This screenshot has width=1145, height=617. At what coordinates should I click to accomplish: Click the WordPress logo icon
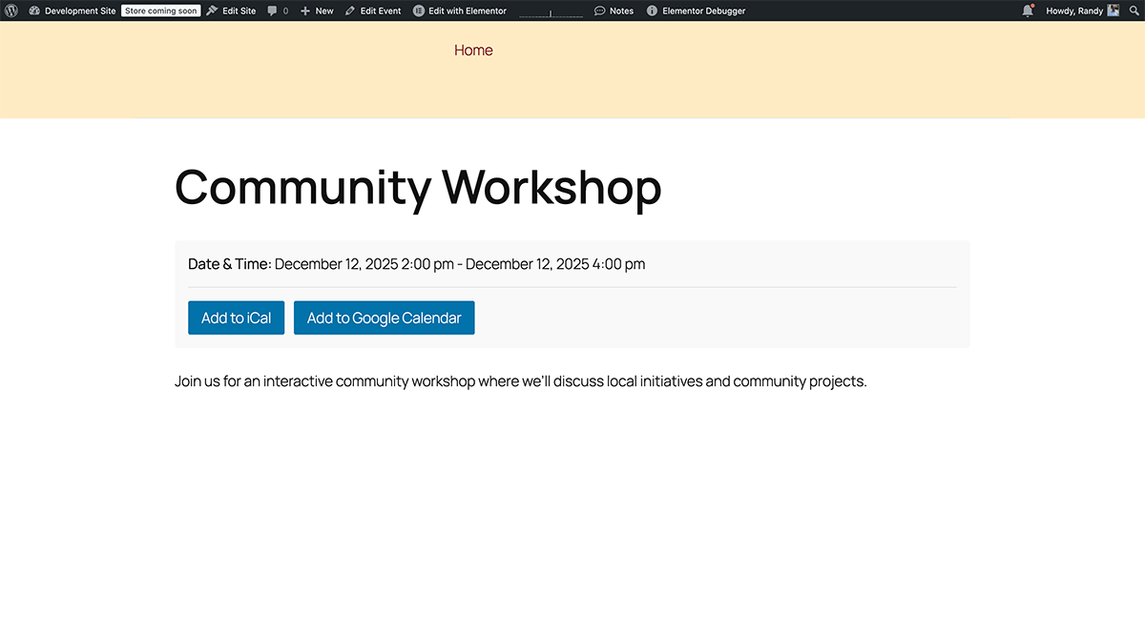click(x=10, y=10)
